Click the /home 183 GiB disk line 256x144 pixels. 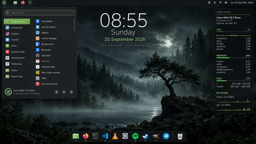(x=233, y=87)
